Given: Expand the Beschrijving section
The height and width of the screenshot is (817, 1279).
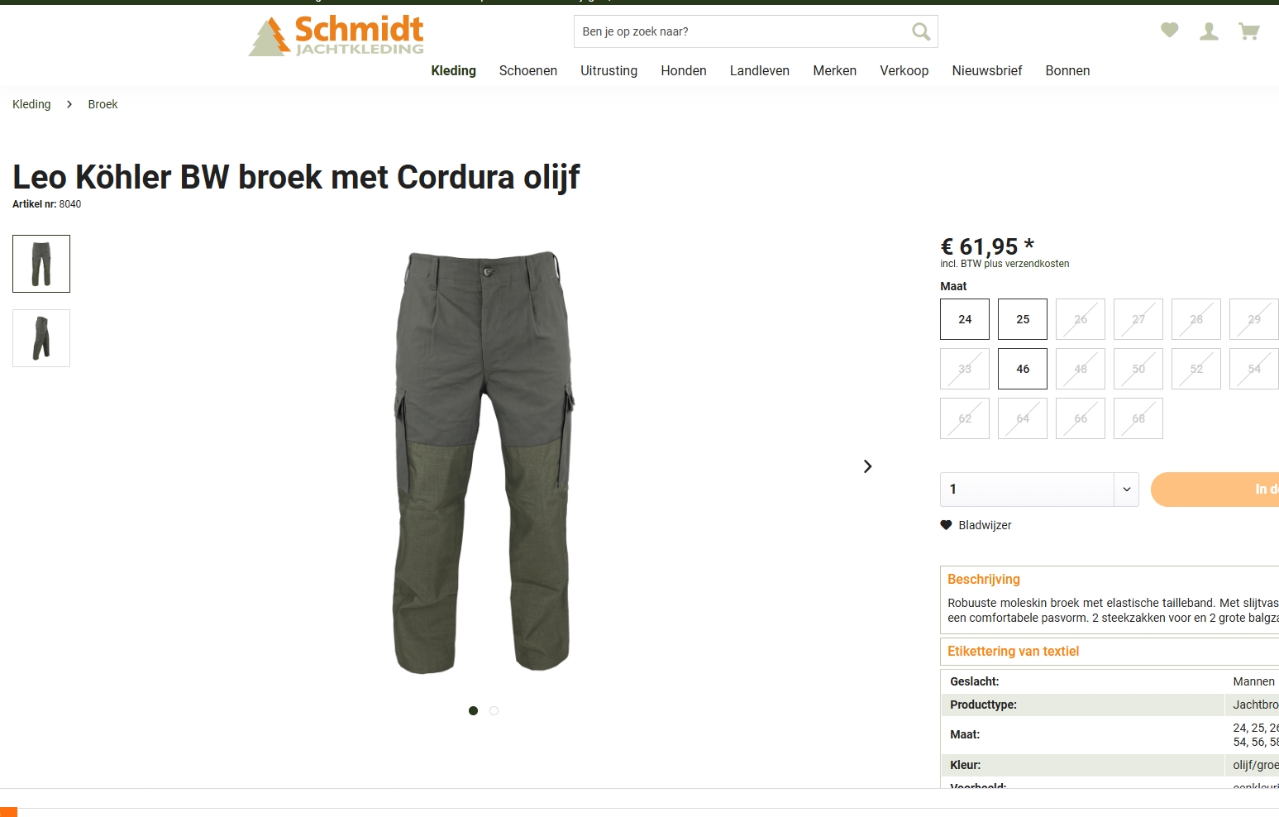Looking at the screenshot, I should coord(984,579).
